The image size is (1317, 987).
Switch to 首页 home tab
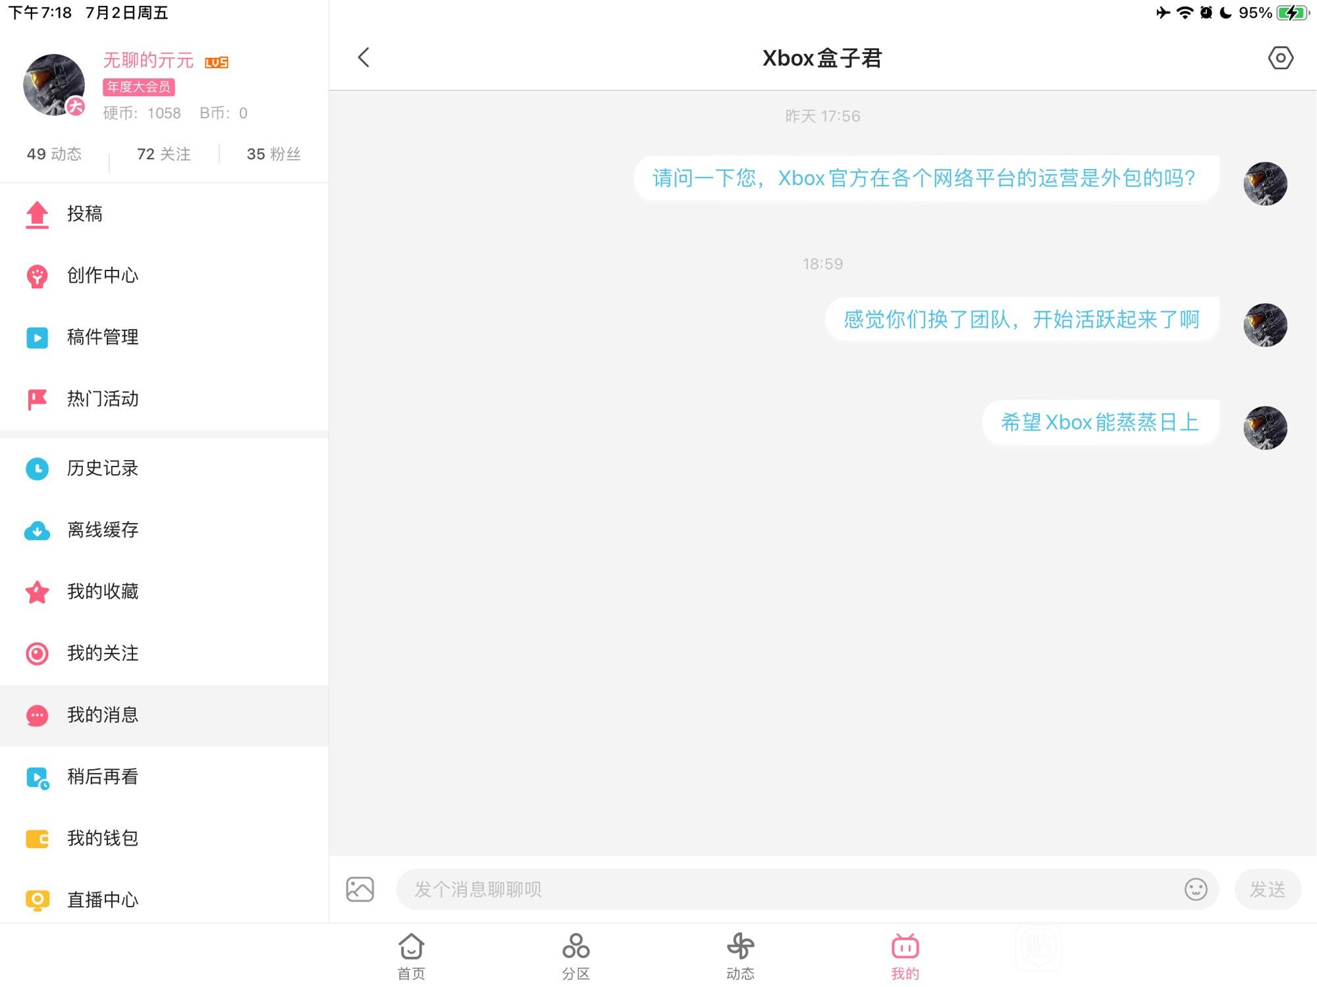coord(412,957)
